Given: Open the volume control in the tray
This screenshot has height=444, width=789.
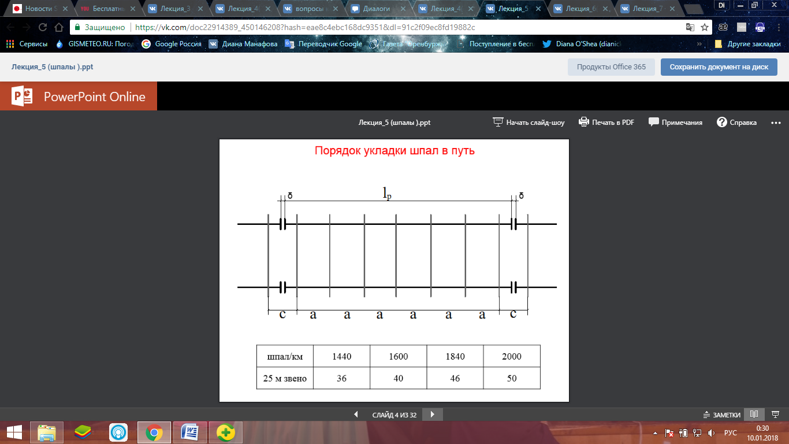Looking at the screenshot, I should 711,432.
